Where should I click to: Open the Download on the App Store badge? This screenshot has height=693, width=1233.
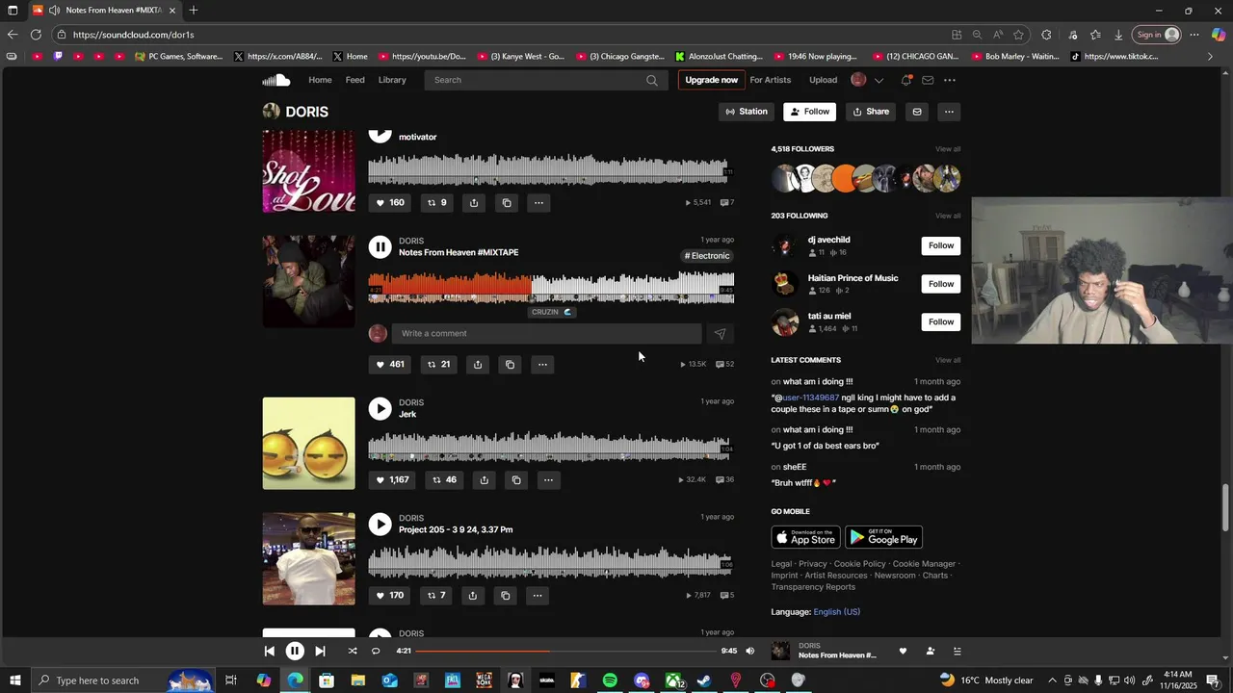pyautogui.click(x=805, y=537)
